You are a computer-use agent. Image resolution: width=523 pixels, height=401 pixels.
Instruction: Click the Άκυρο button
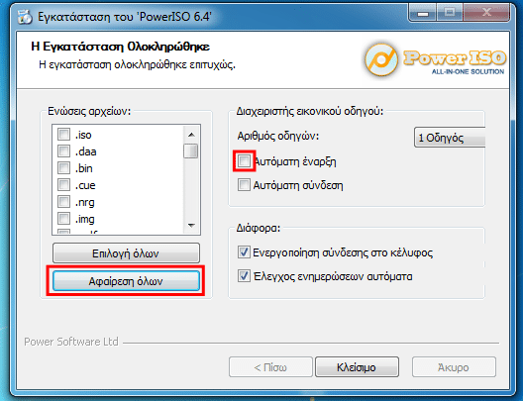[x=454, y=367]
